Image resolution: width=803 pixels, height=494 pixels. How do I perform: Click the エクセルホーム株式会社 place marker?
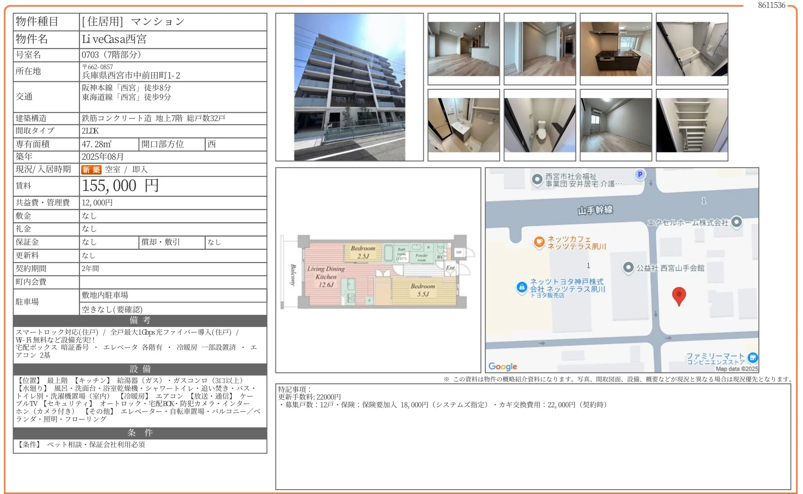[737, 222]
